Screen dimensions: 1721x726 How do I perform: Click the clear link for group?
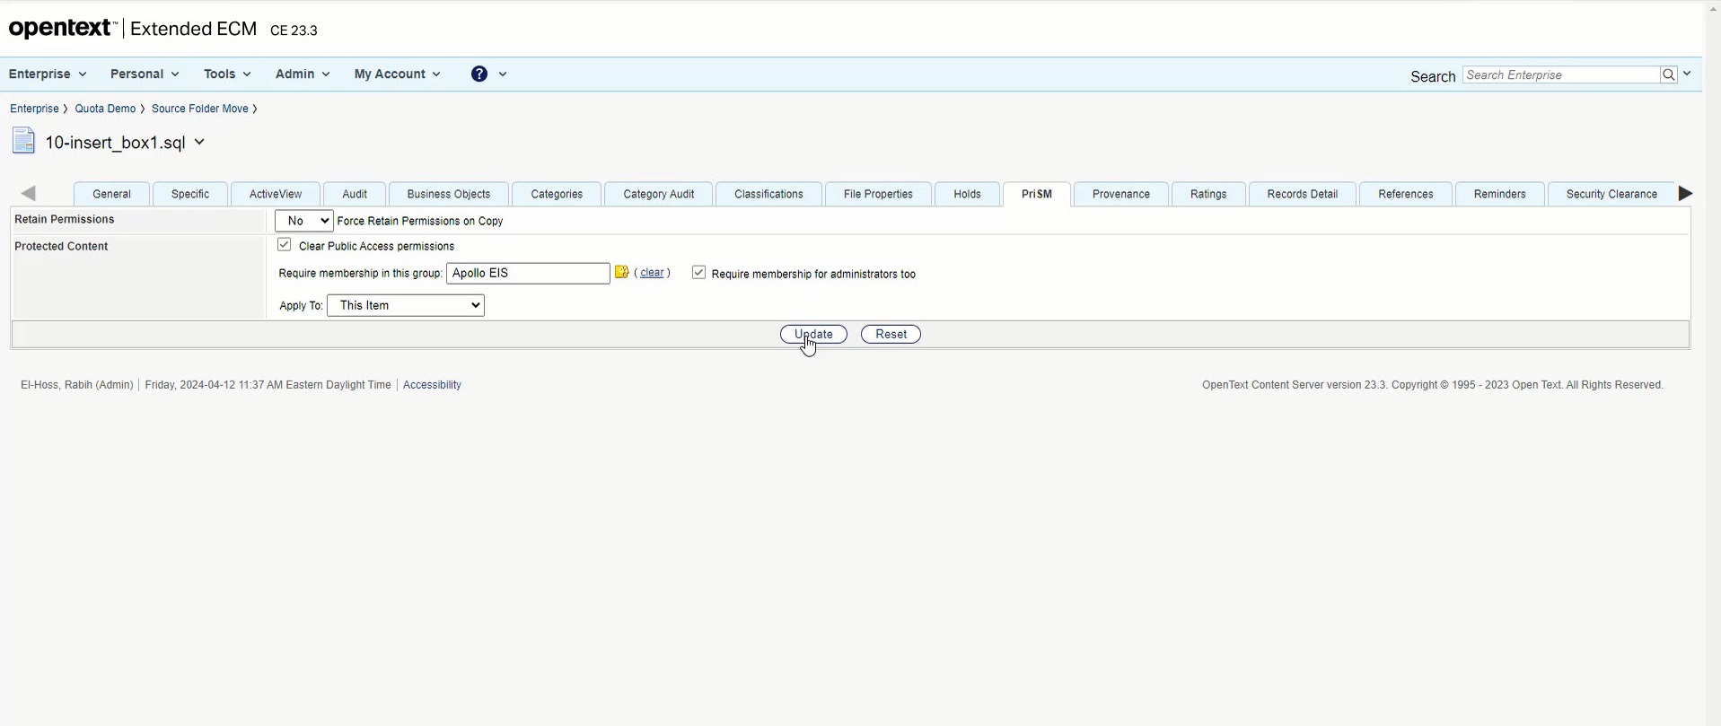click(x=652, y=273)
